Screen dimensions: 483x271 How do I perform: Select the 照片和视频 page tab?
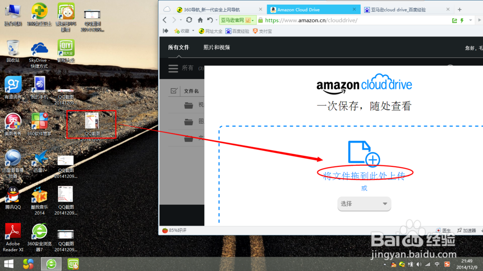[216, 47]
